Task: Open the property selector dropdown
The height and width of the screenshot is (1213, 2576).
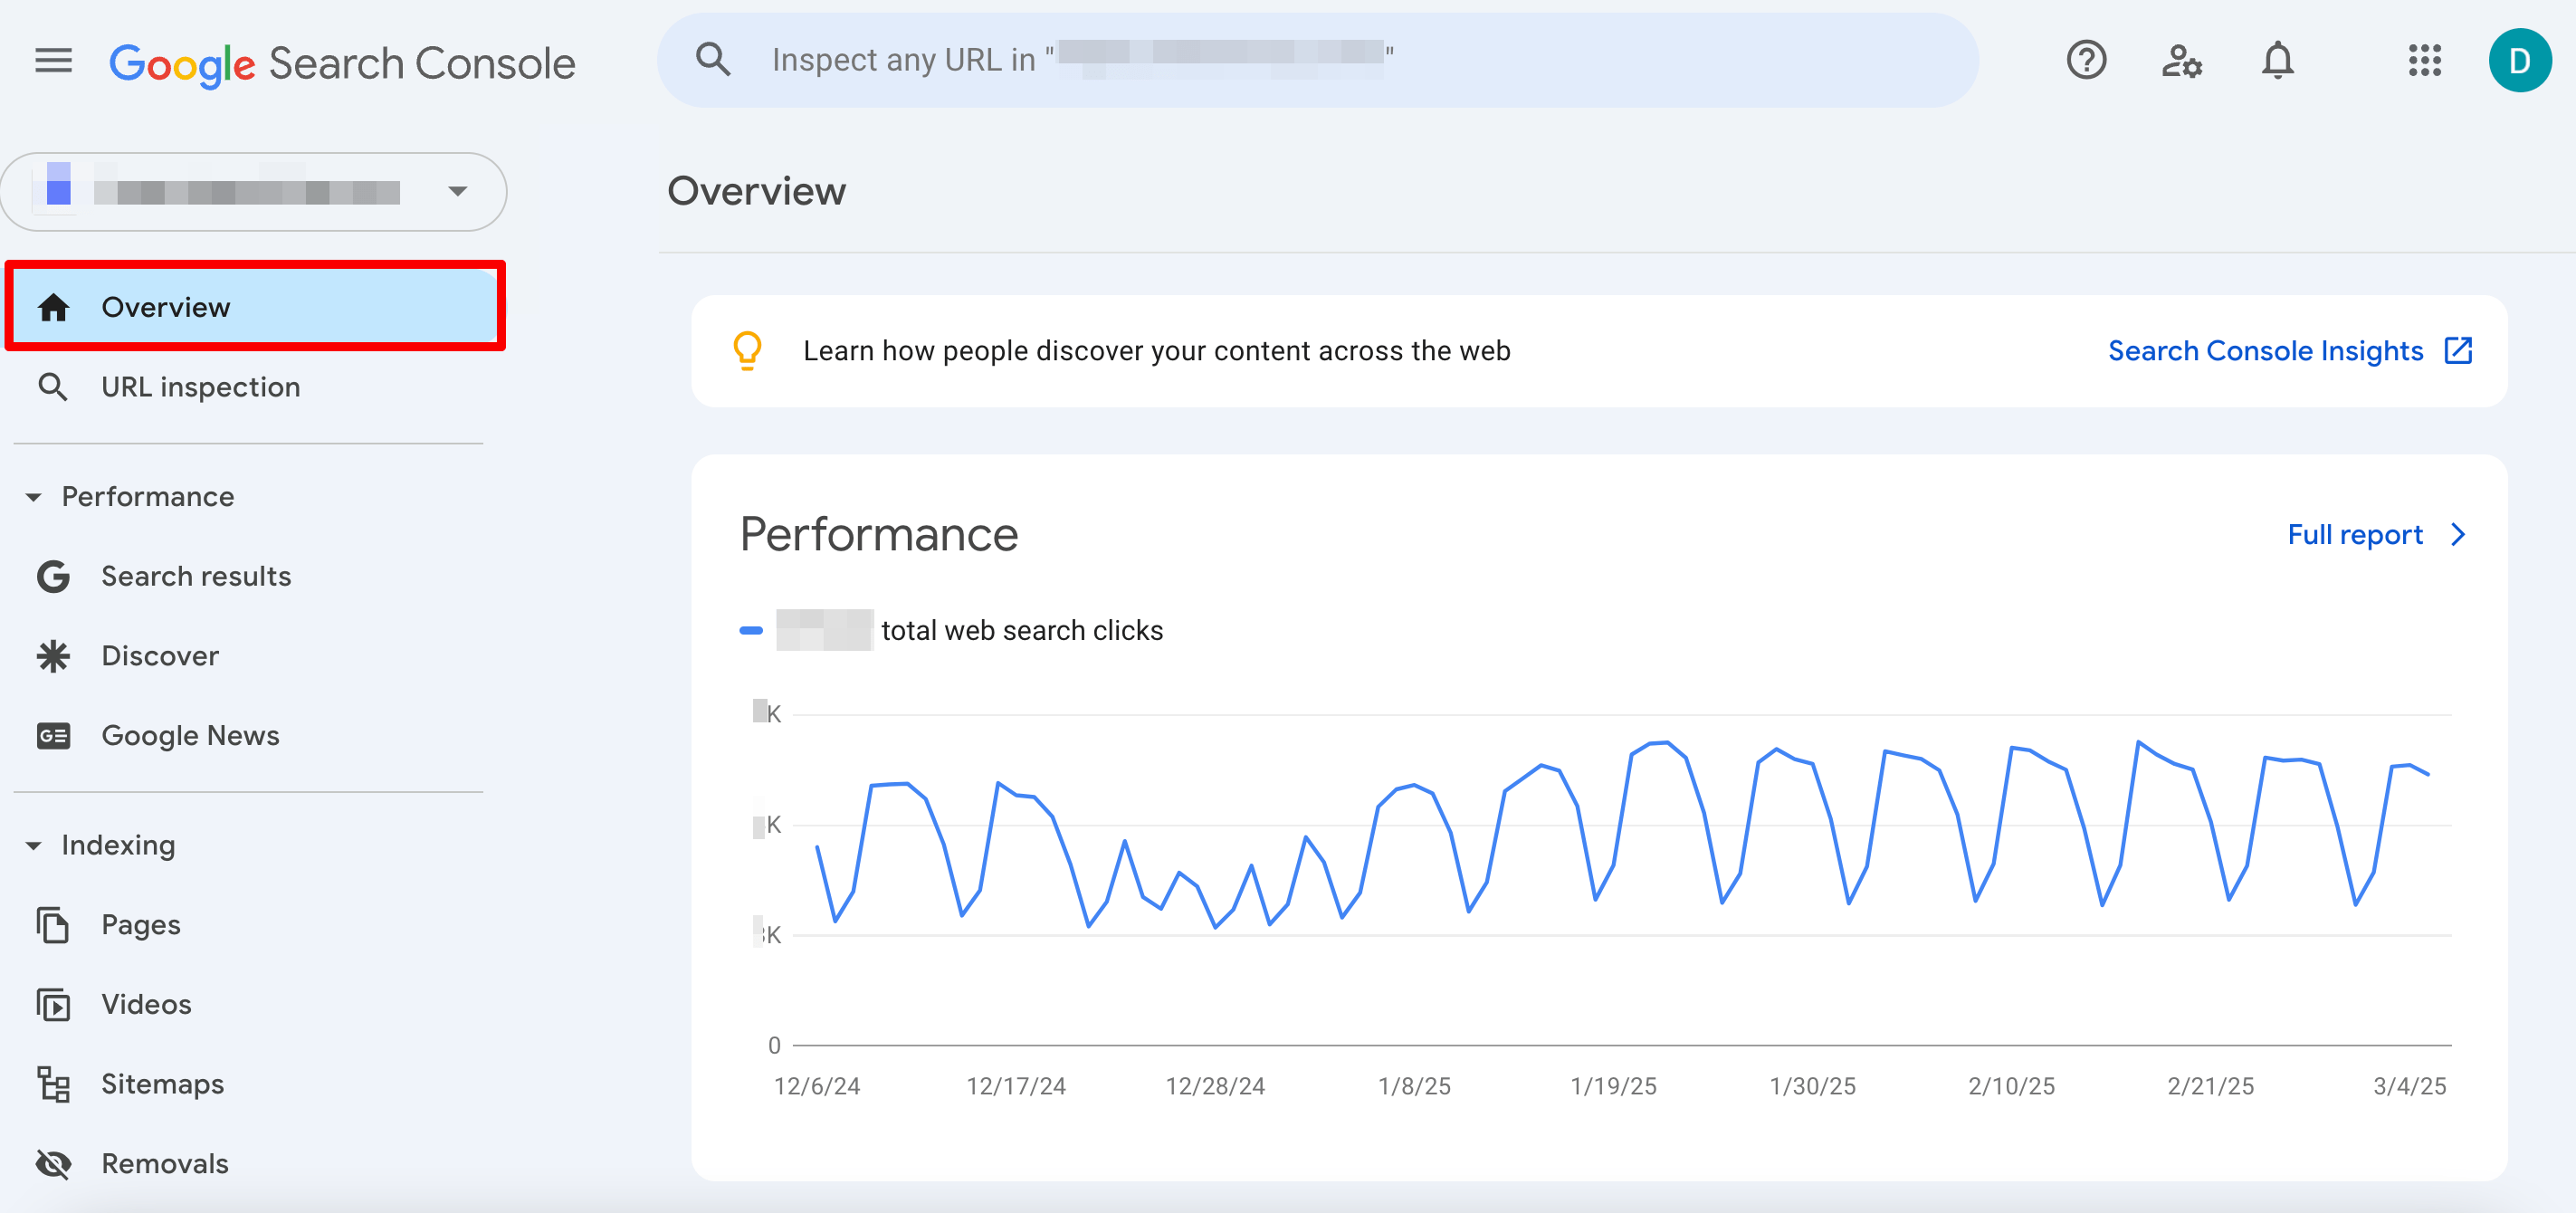Action: [x=458, y=191]
